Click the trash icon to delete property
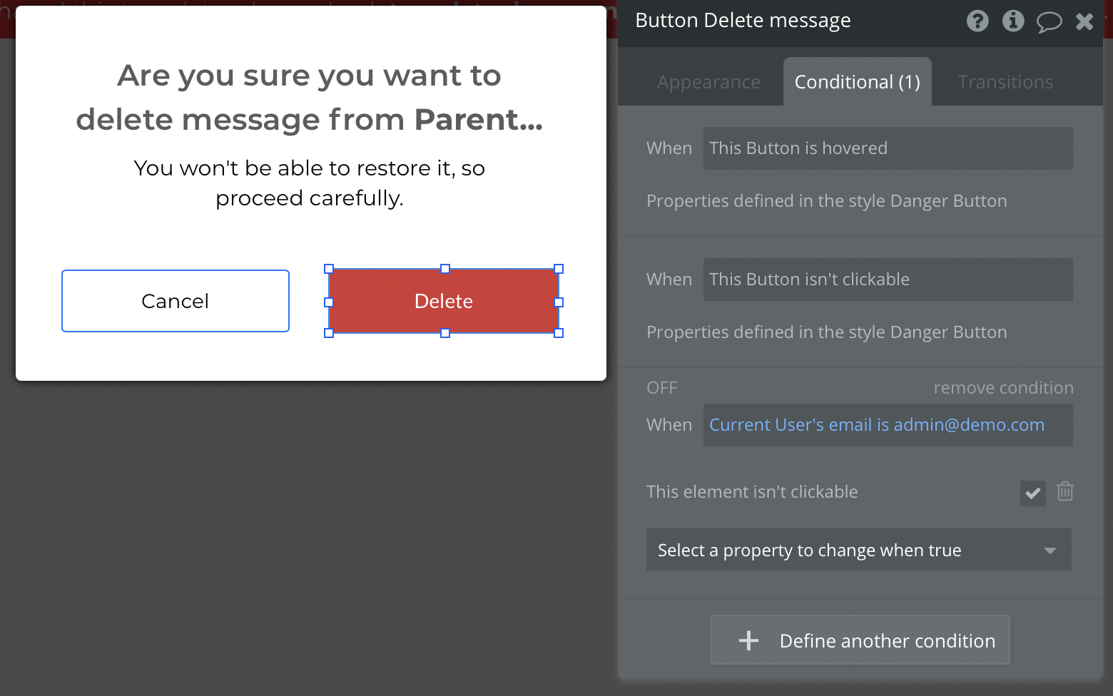Viewport: 1113px width, 696px height. [x=1065, y=491]
